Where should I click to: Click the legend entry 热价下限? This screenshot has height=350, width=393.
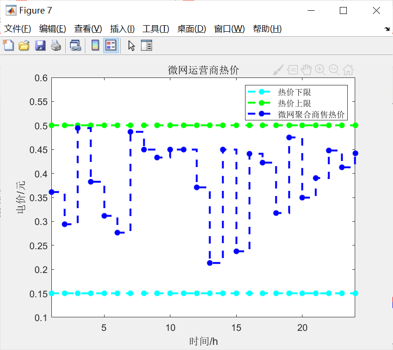click(294, 92)
